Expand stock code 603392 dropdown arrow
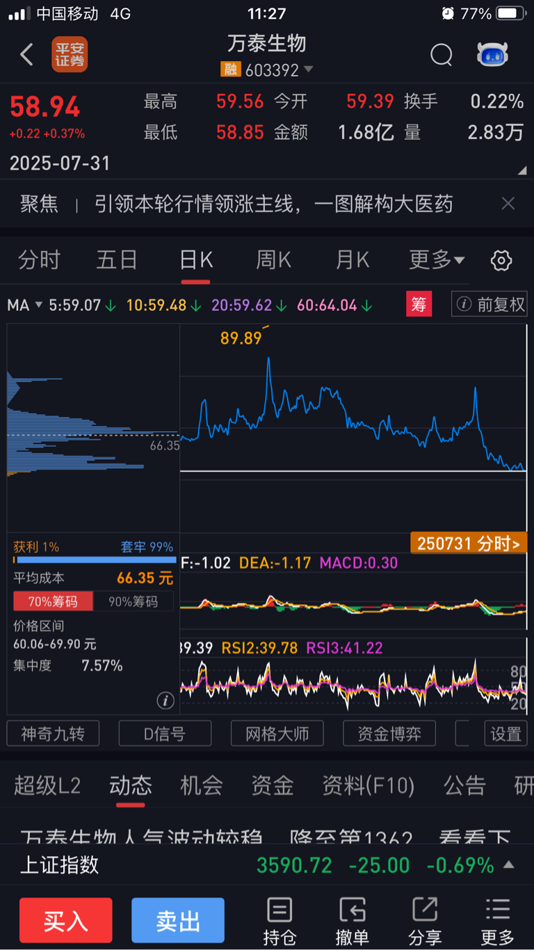 [x=309, y=70]
